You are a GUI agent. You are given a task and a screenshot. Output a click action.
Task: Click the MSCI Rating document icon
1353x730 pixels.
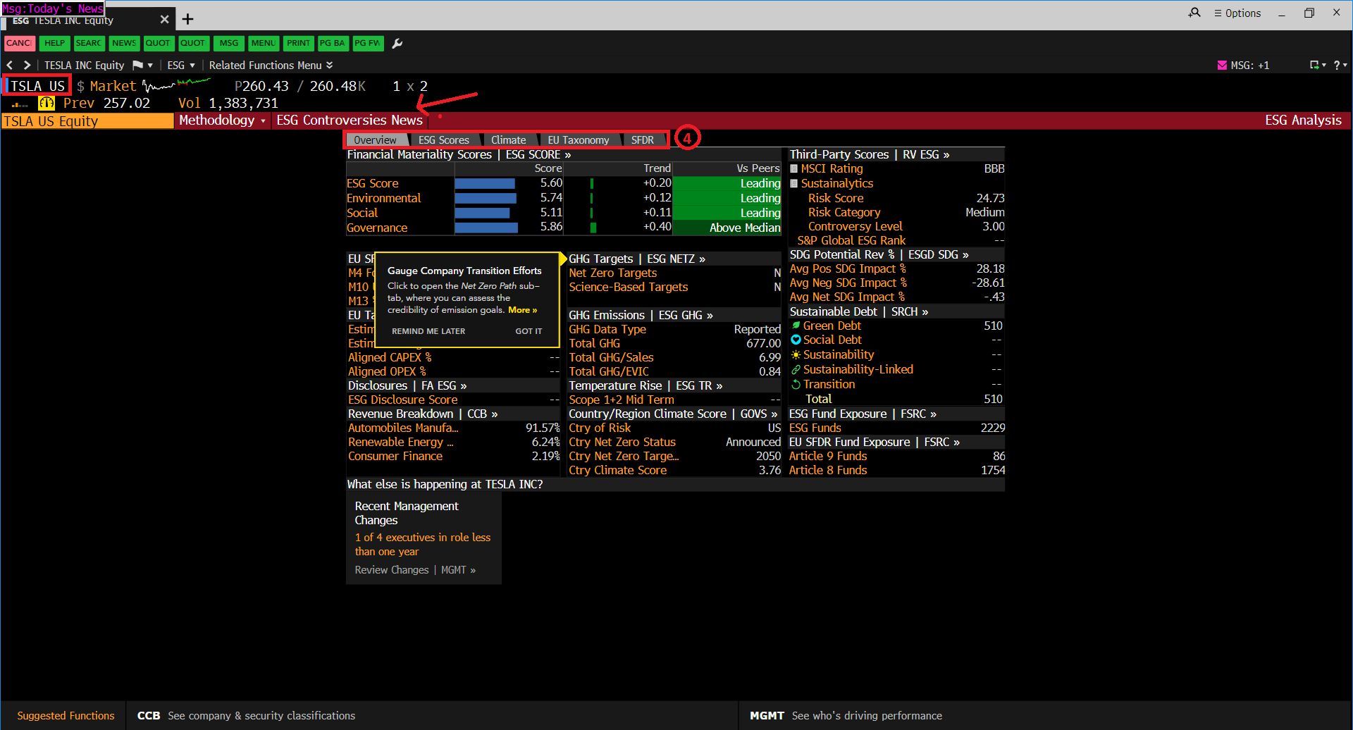pyautogui.click(x=794, y=169)
